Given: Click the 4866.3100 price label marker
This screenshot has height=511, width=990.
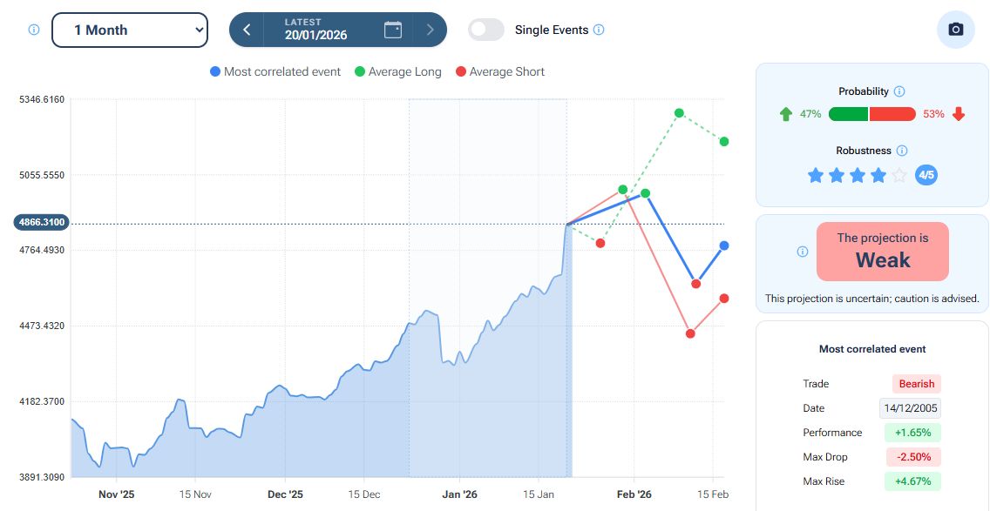Looking at the screenshot, I should tap(40, 222).
